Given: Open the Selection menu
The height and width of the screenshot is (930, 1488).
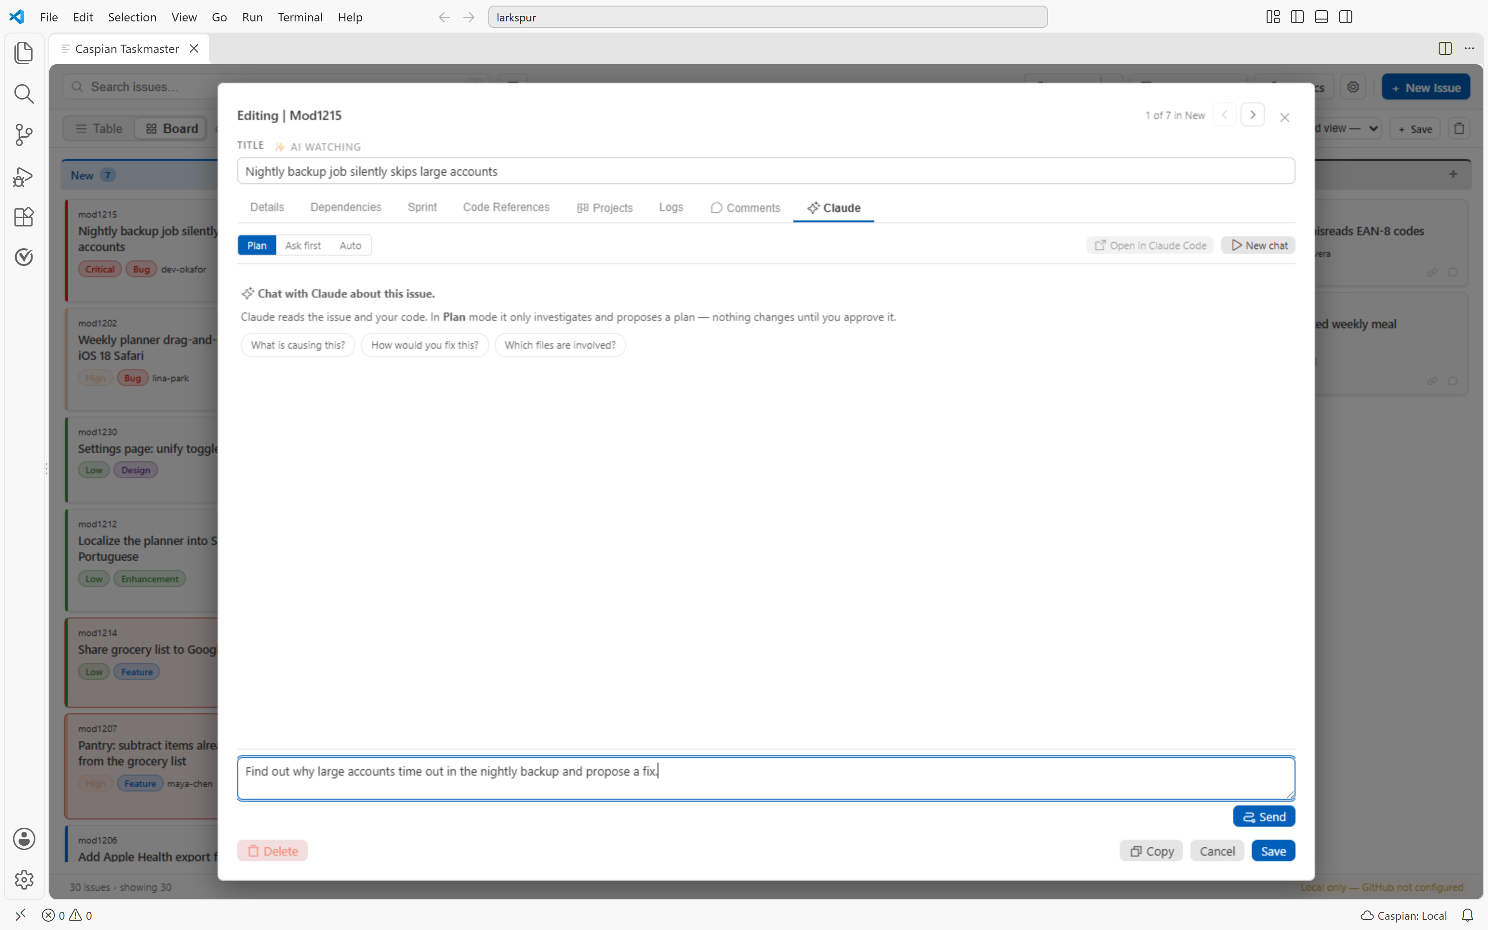Looking at the screenshot, I should (132, 17).
